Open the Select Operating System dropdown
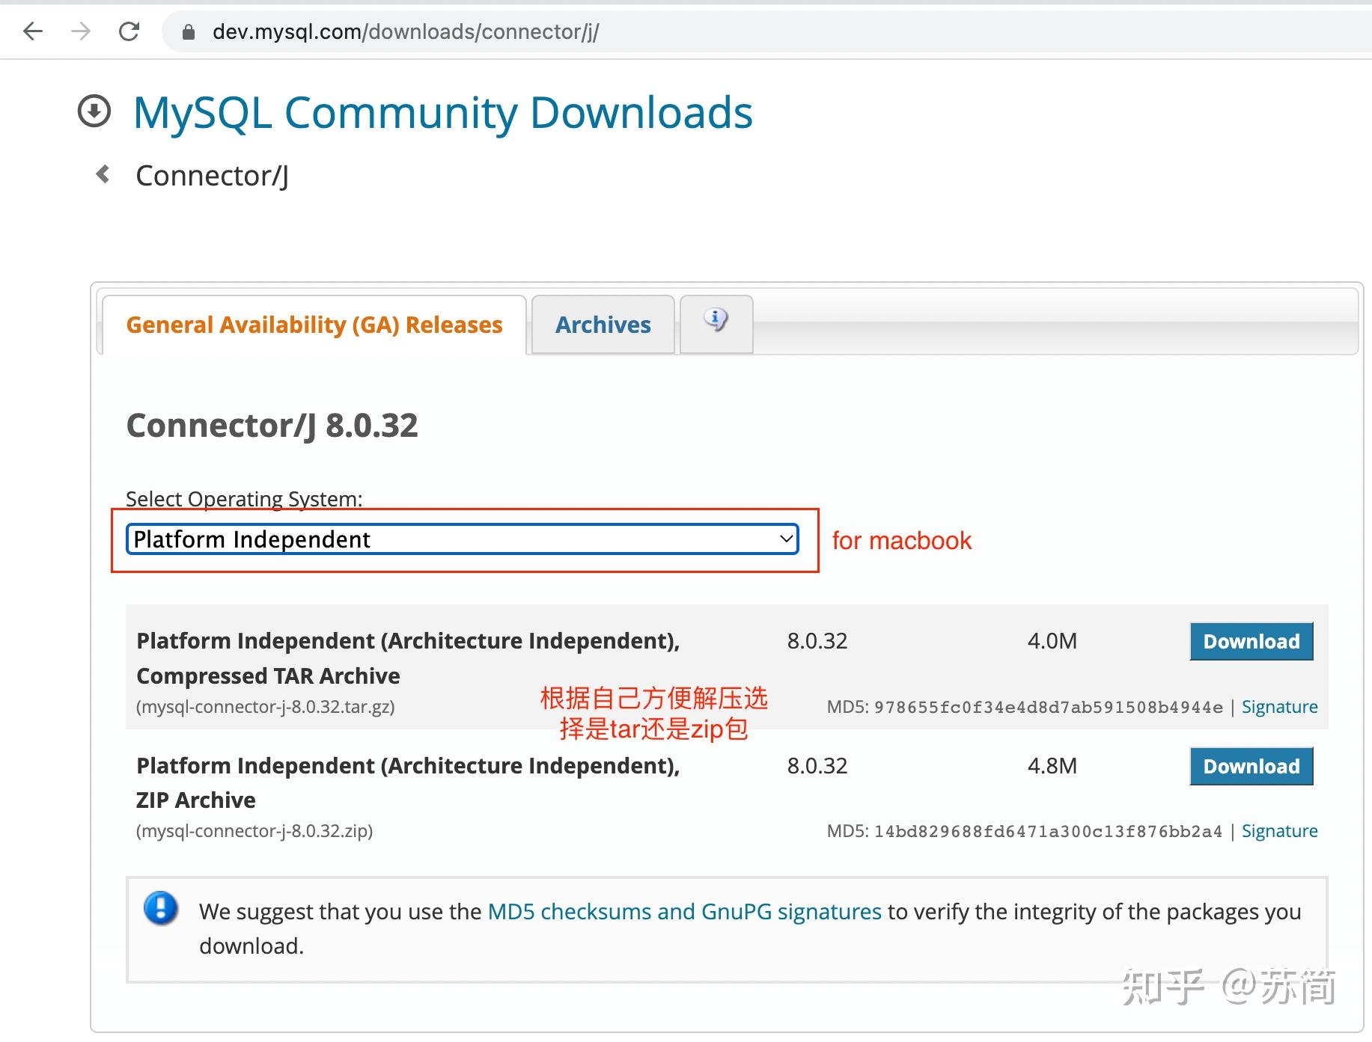1372x1042 pixels. 463,539
